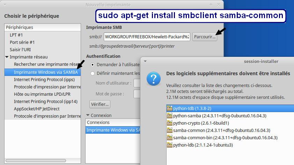Screen dimensions: 294x165
Task: Click the smb:// printer address field
Action: [x=147, y=37]
